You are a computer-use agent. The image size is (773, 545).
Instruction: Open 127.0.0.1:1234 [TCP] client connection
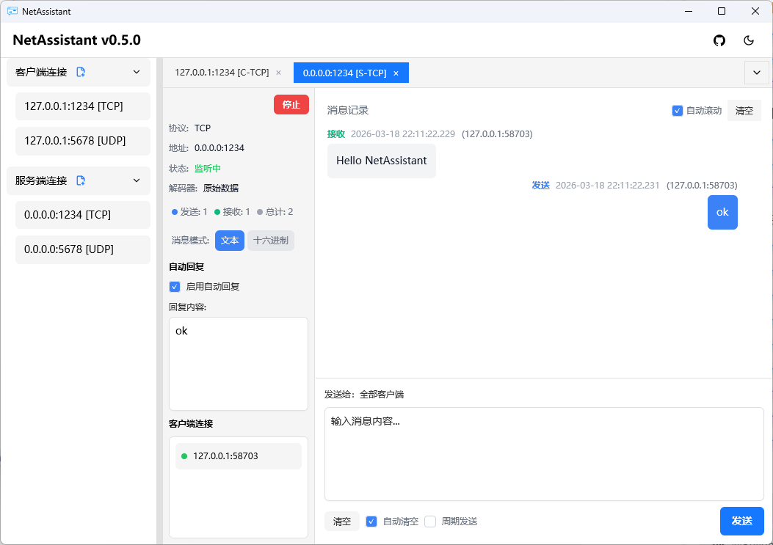pyautogui.click(x=83, y=106)
